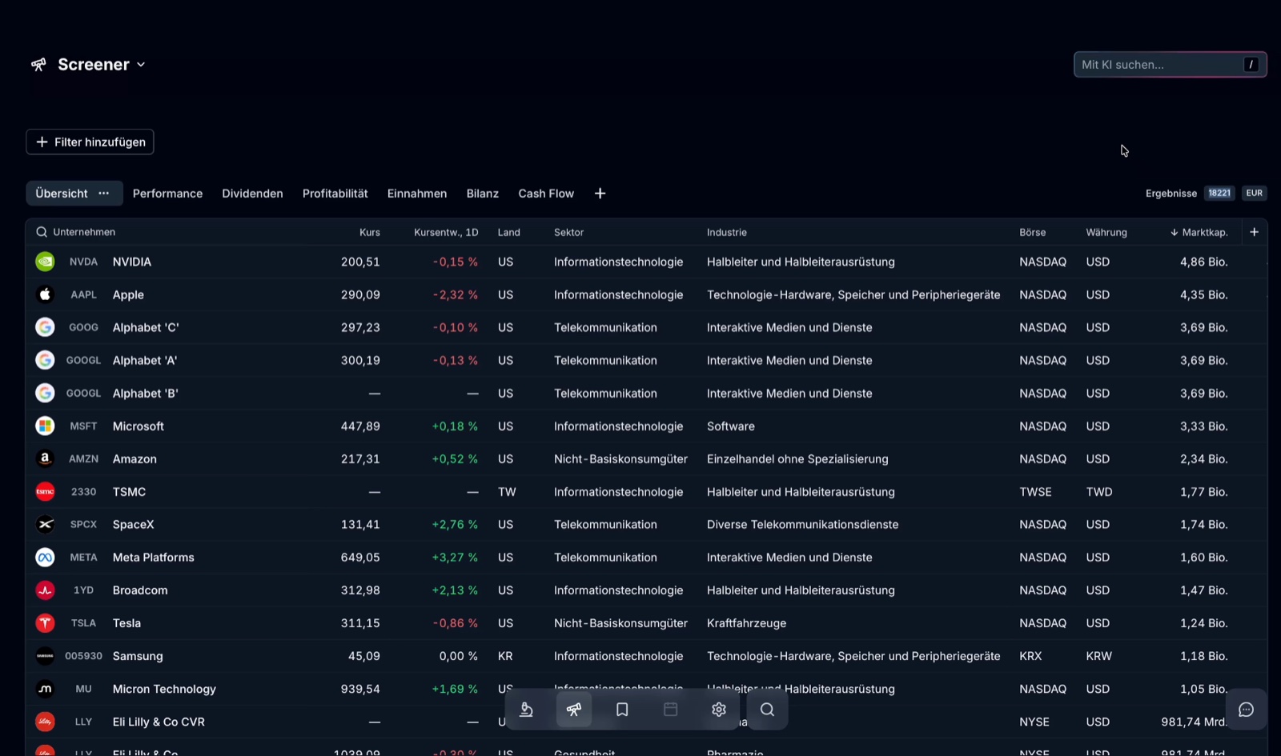Click the magnifier search button in dock

click(767, 710)
